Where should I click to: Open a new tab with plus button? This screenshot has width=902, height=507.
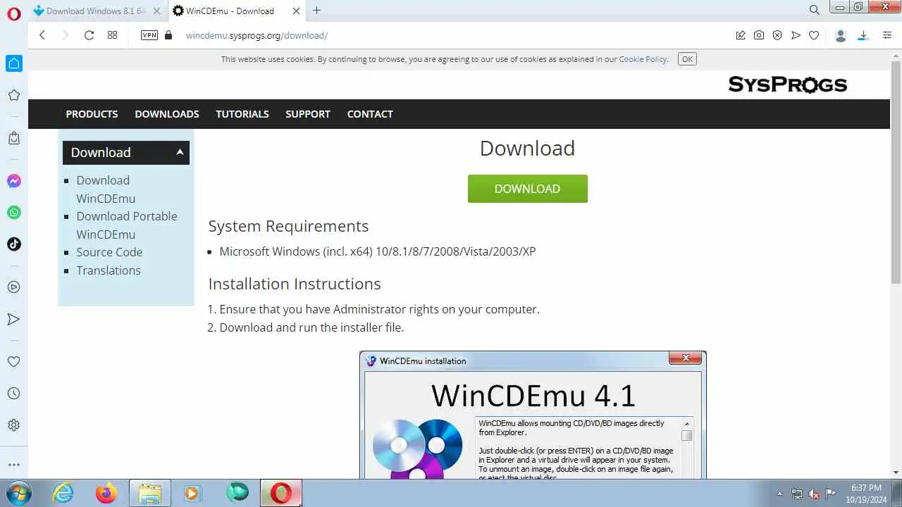click(x=316, y=11)
